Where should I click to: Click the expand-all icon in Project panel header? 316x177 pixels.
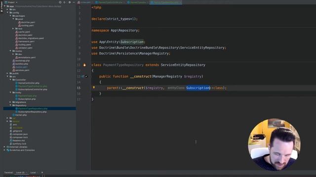click(65, 2)
